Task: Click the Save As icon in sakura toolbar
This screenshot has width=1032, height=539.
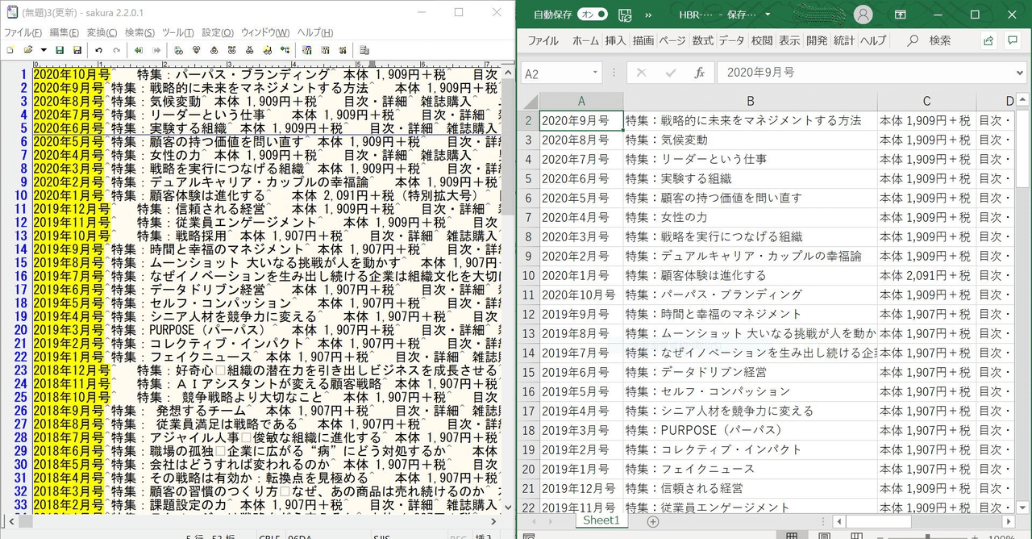Action: click(77, 50)
